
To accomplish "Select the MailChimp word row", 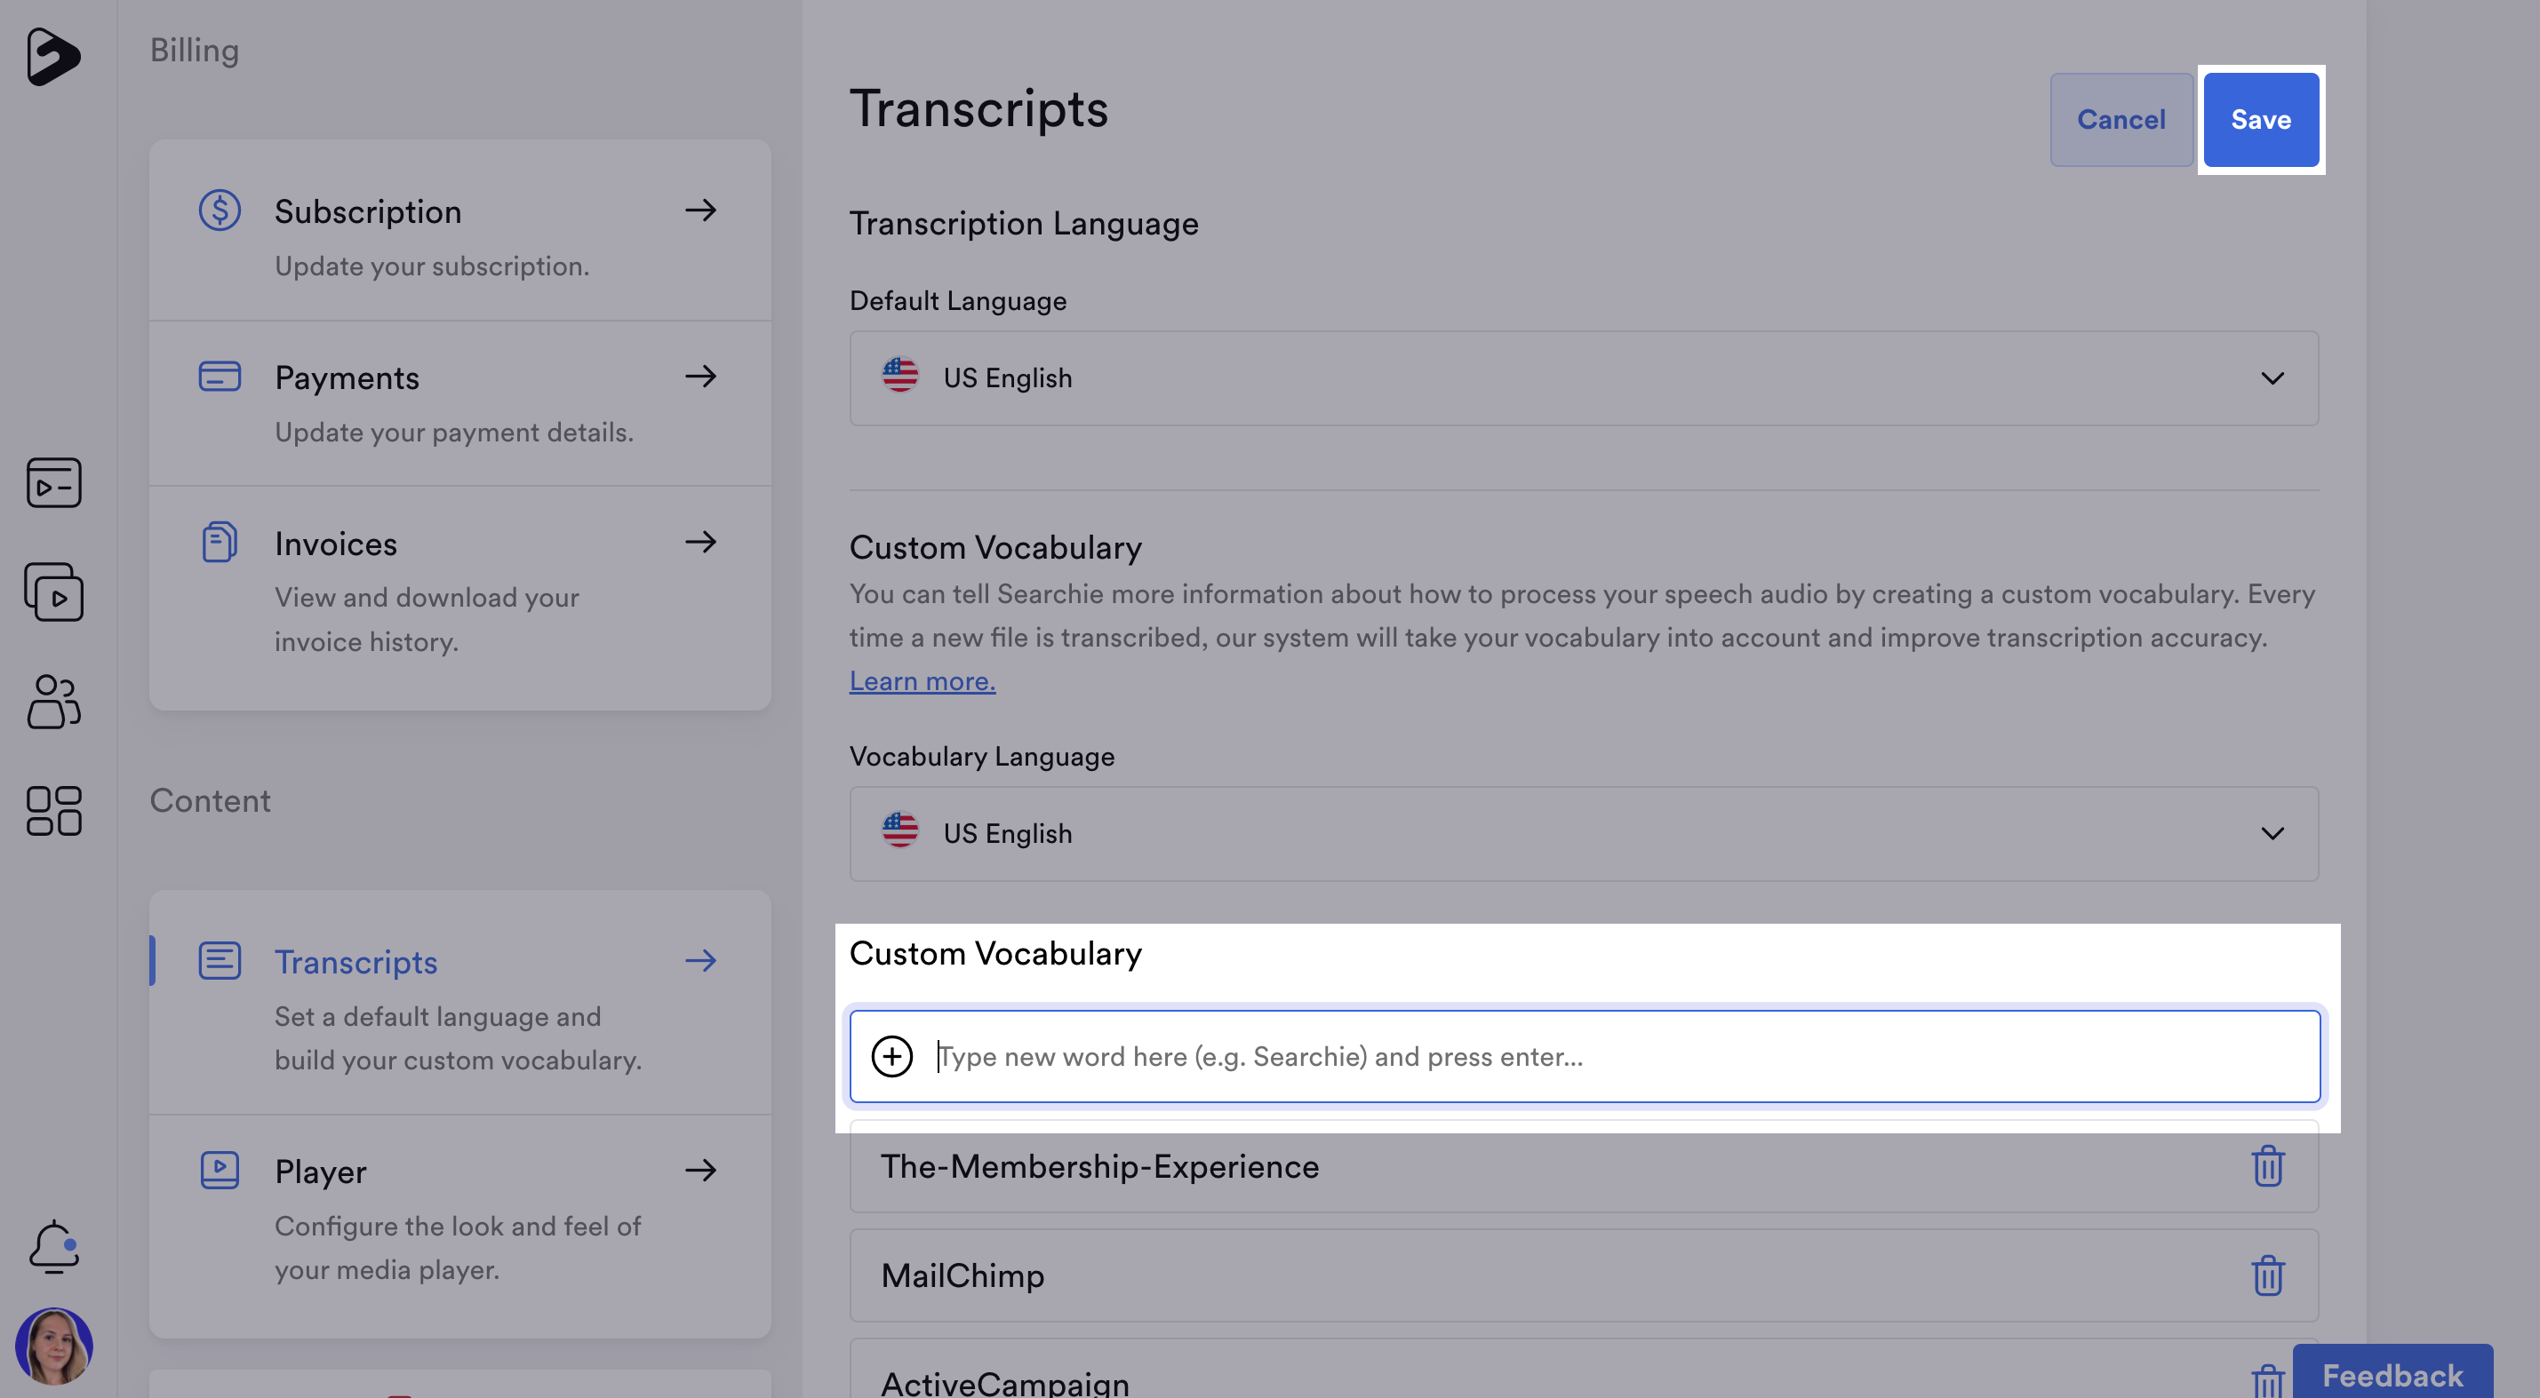I will pyautogui.click(x=1584, y=1275).
